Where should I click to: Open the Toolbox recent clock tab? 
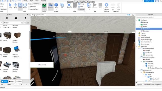[16, 18]
